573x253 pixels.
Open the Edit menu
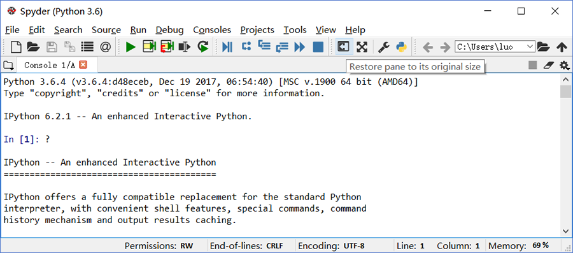pos(37,30)
